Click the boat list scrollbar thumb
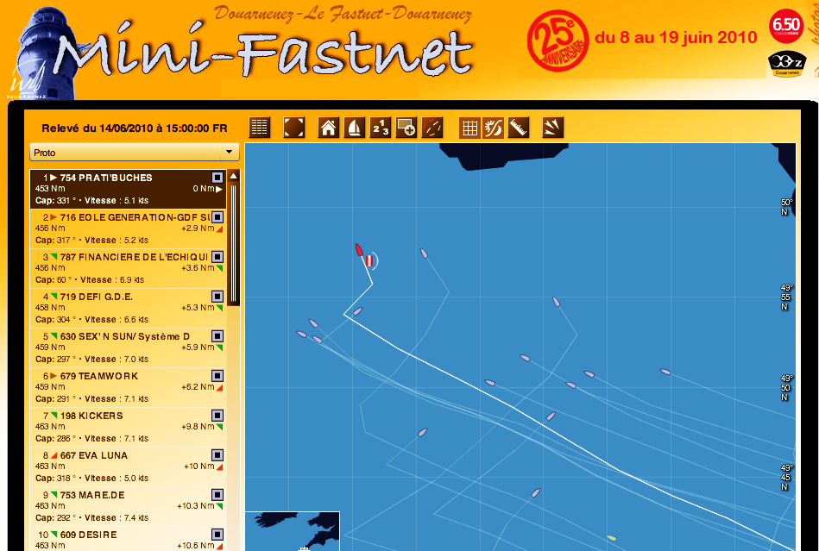This screenshot has height=551, width=819. pyautogui.click(x=234, y=244)
